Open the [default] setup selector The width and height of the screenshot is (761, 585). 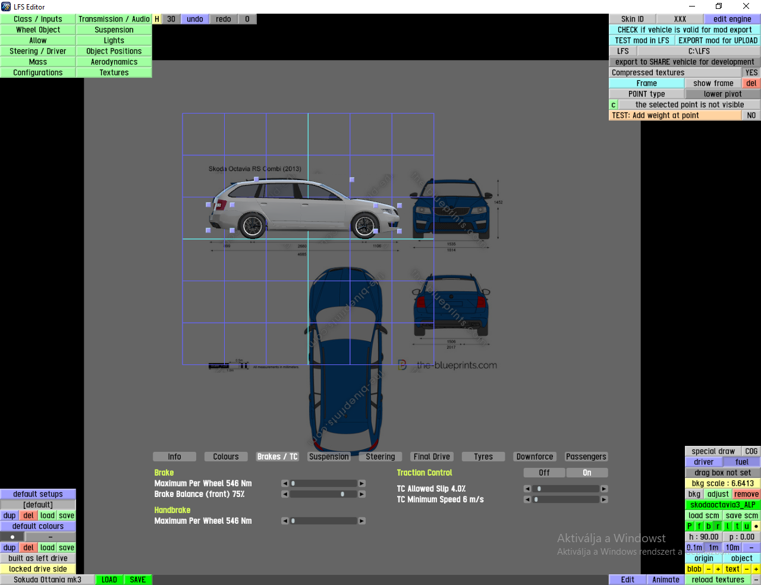tap(38, 505)
